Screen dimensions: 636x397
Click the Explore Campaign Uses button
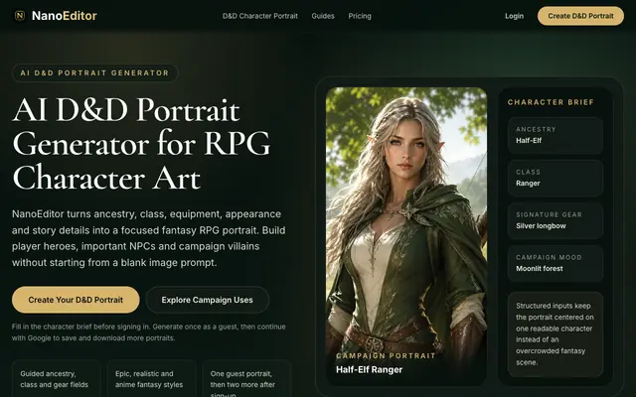pos(207,300)
